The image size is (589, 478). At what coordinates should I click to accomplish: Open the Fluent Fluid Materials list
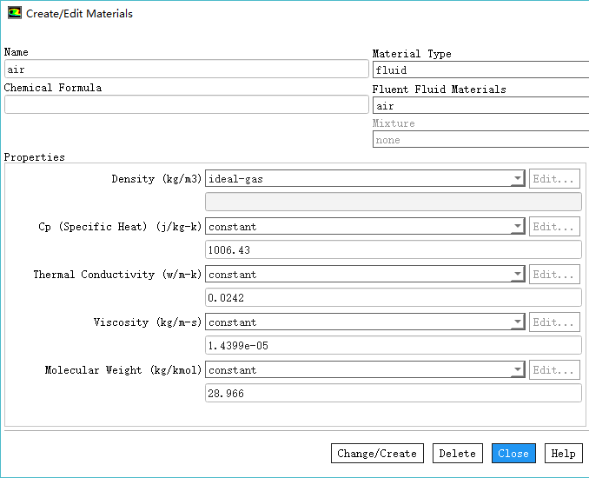pyautogui.click(x=480, y=106)
